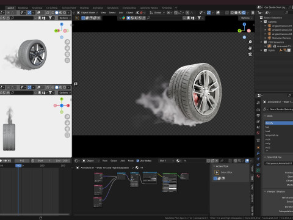Open the main viewport Options dropdown
The height and width of the screenshot is (220, 293).
[247, 18]
